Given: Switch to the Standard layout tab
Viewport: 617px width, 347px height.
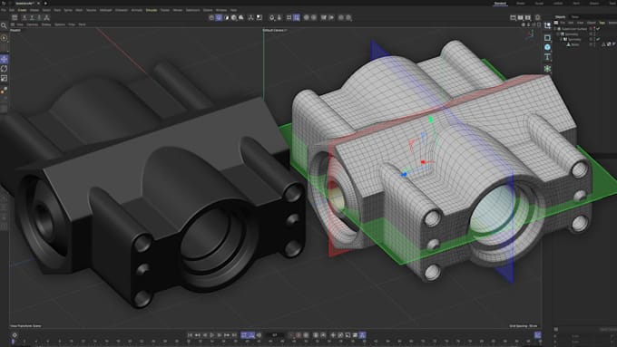Looking at the screenshot, I should click(x=500, y=4).
